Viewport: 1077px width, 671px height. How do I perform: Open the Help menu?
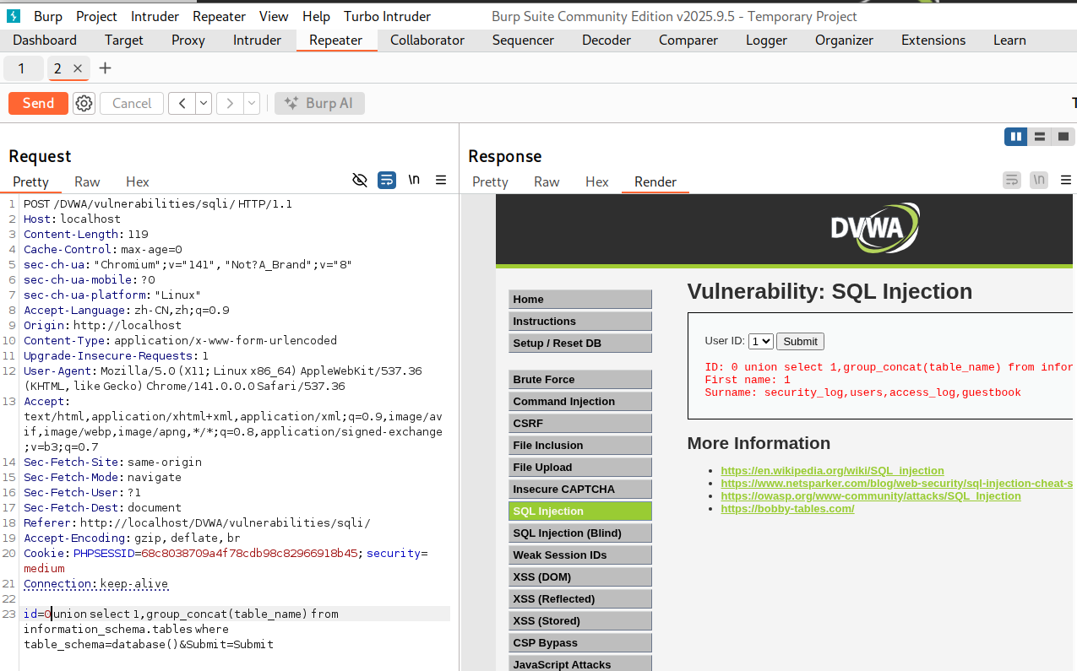(317, 16)
